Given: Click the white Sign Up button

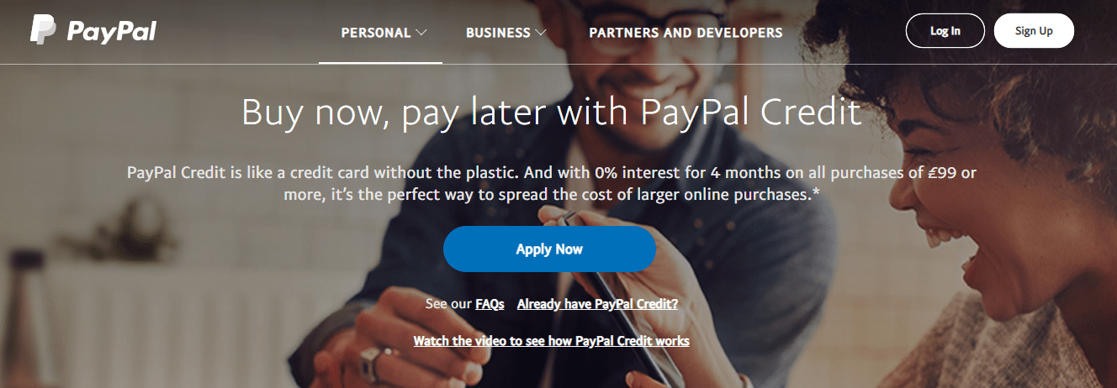Looking at the screenshot, I should point(1034,31).
